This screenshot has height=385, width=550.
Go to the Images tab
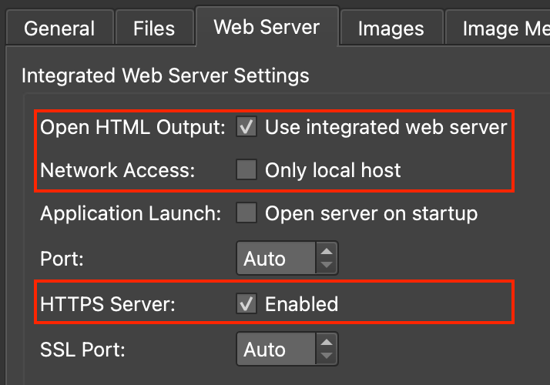(391, 29)
